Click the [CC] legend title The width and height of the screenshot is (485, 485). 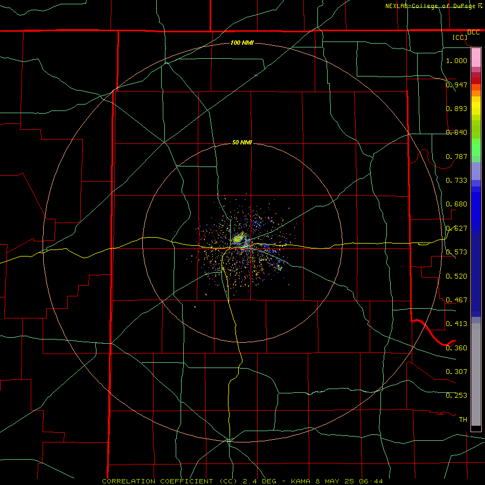(x=460, y=37)
